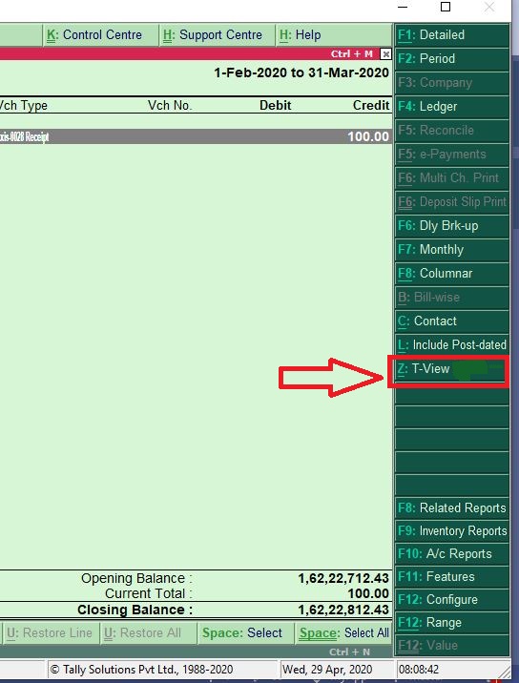Viewport: 519px width, 683px height.
Task: Select the Receipt row with 100.00 credit
Action: pyautogui.click(x=196, y=136)
